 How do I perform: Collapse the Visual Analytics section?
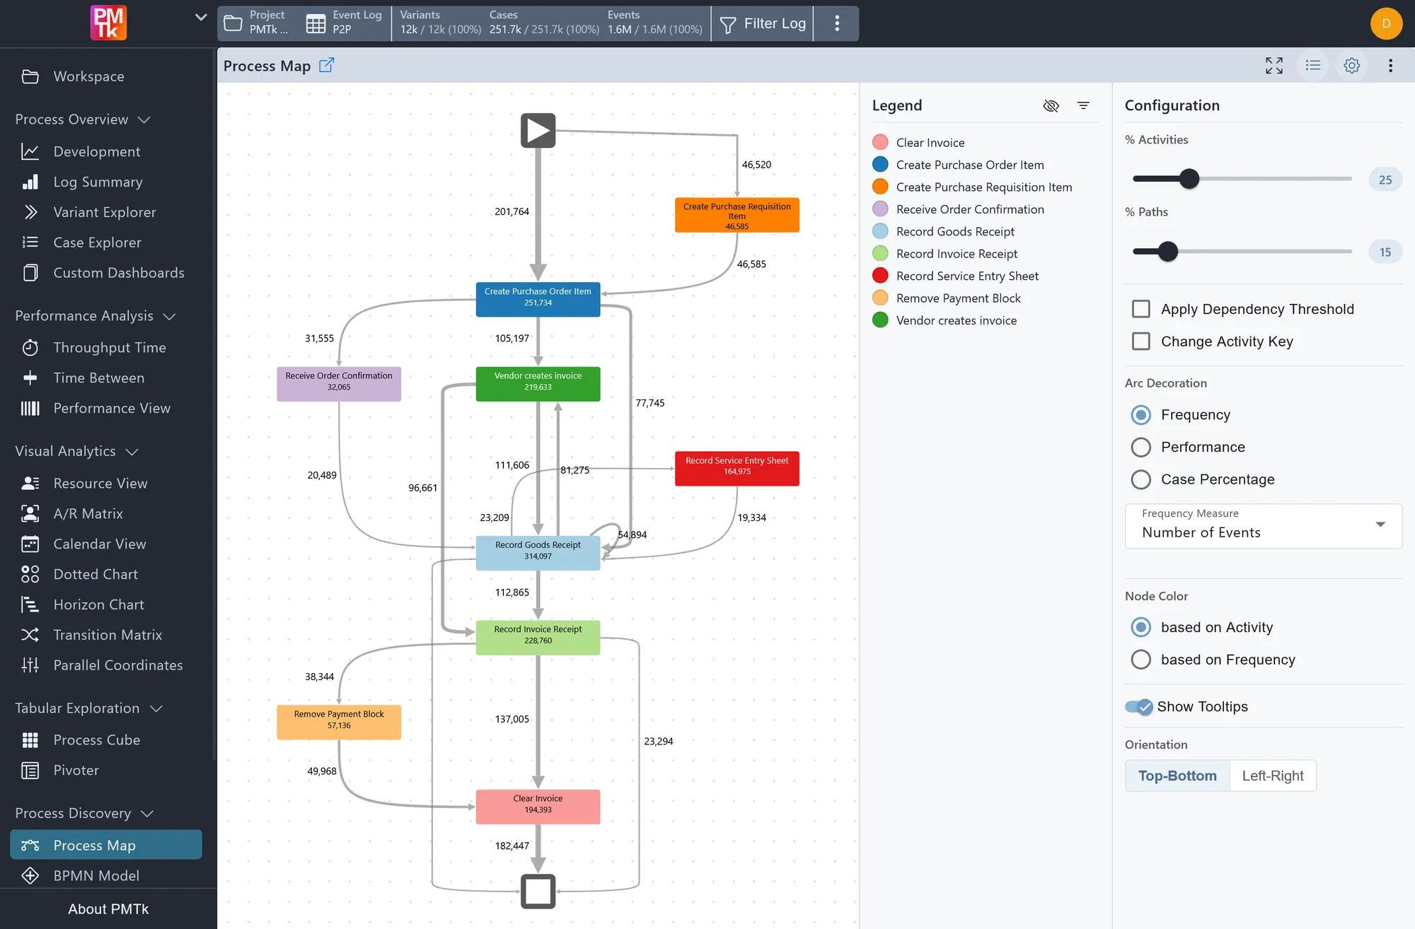click(x=132, y=452)
